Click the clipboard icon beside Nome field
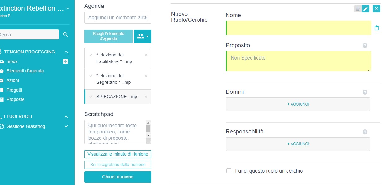 click(x=377, y=28)
